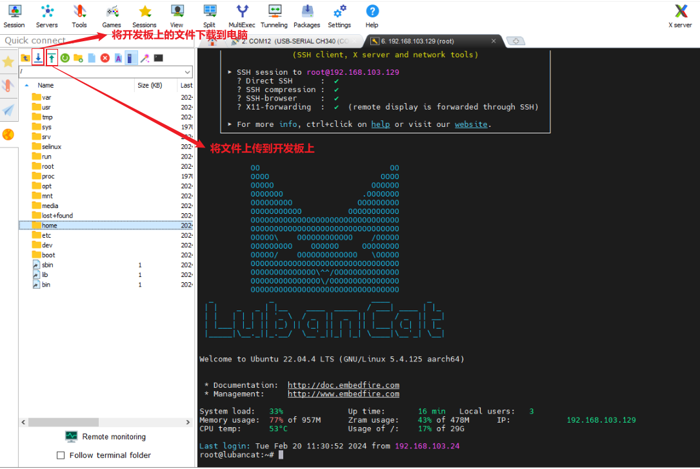The width and height of the screenshot is (700, 469).
Task: Switch to COM12 USB-SERIAL CH340 tab
Action: pyautogui.click(x=295, y=41)
